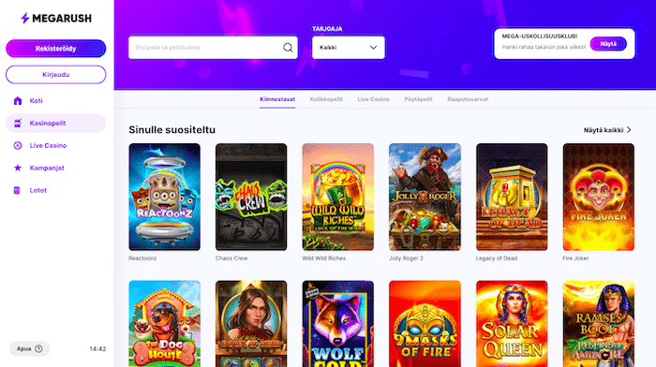Click the Kasinopelit slot machine icon
656x367 pixels.
(18, 124)
